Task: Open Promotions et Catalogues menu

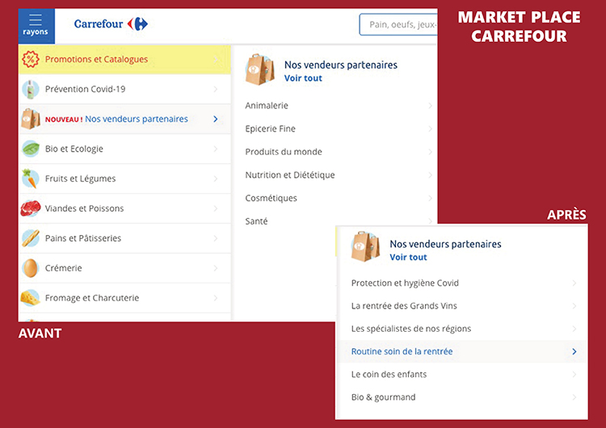Action: pyautogui.click(x=124, y=60)
